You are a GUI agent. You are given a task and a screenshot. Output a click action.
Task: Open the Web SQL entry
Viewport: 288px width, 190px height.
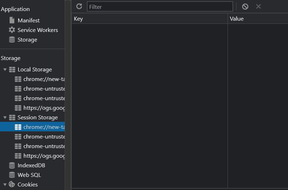[29, 175]
